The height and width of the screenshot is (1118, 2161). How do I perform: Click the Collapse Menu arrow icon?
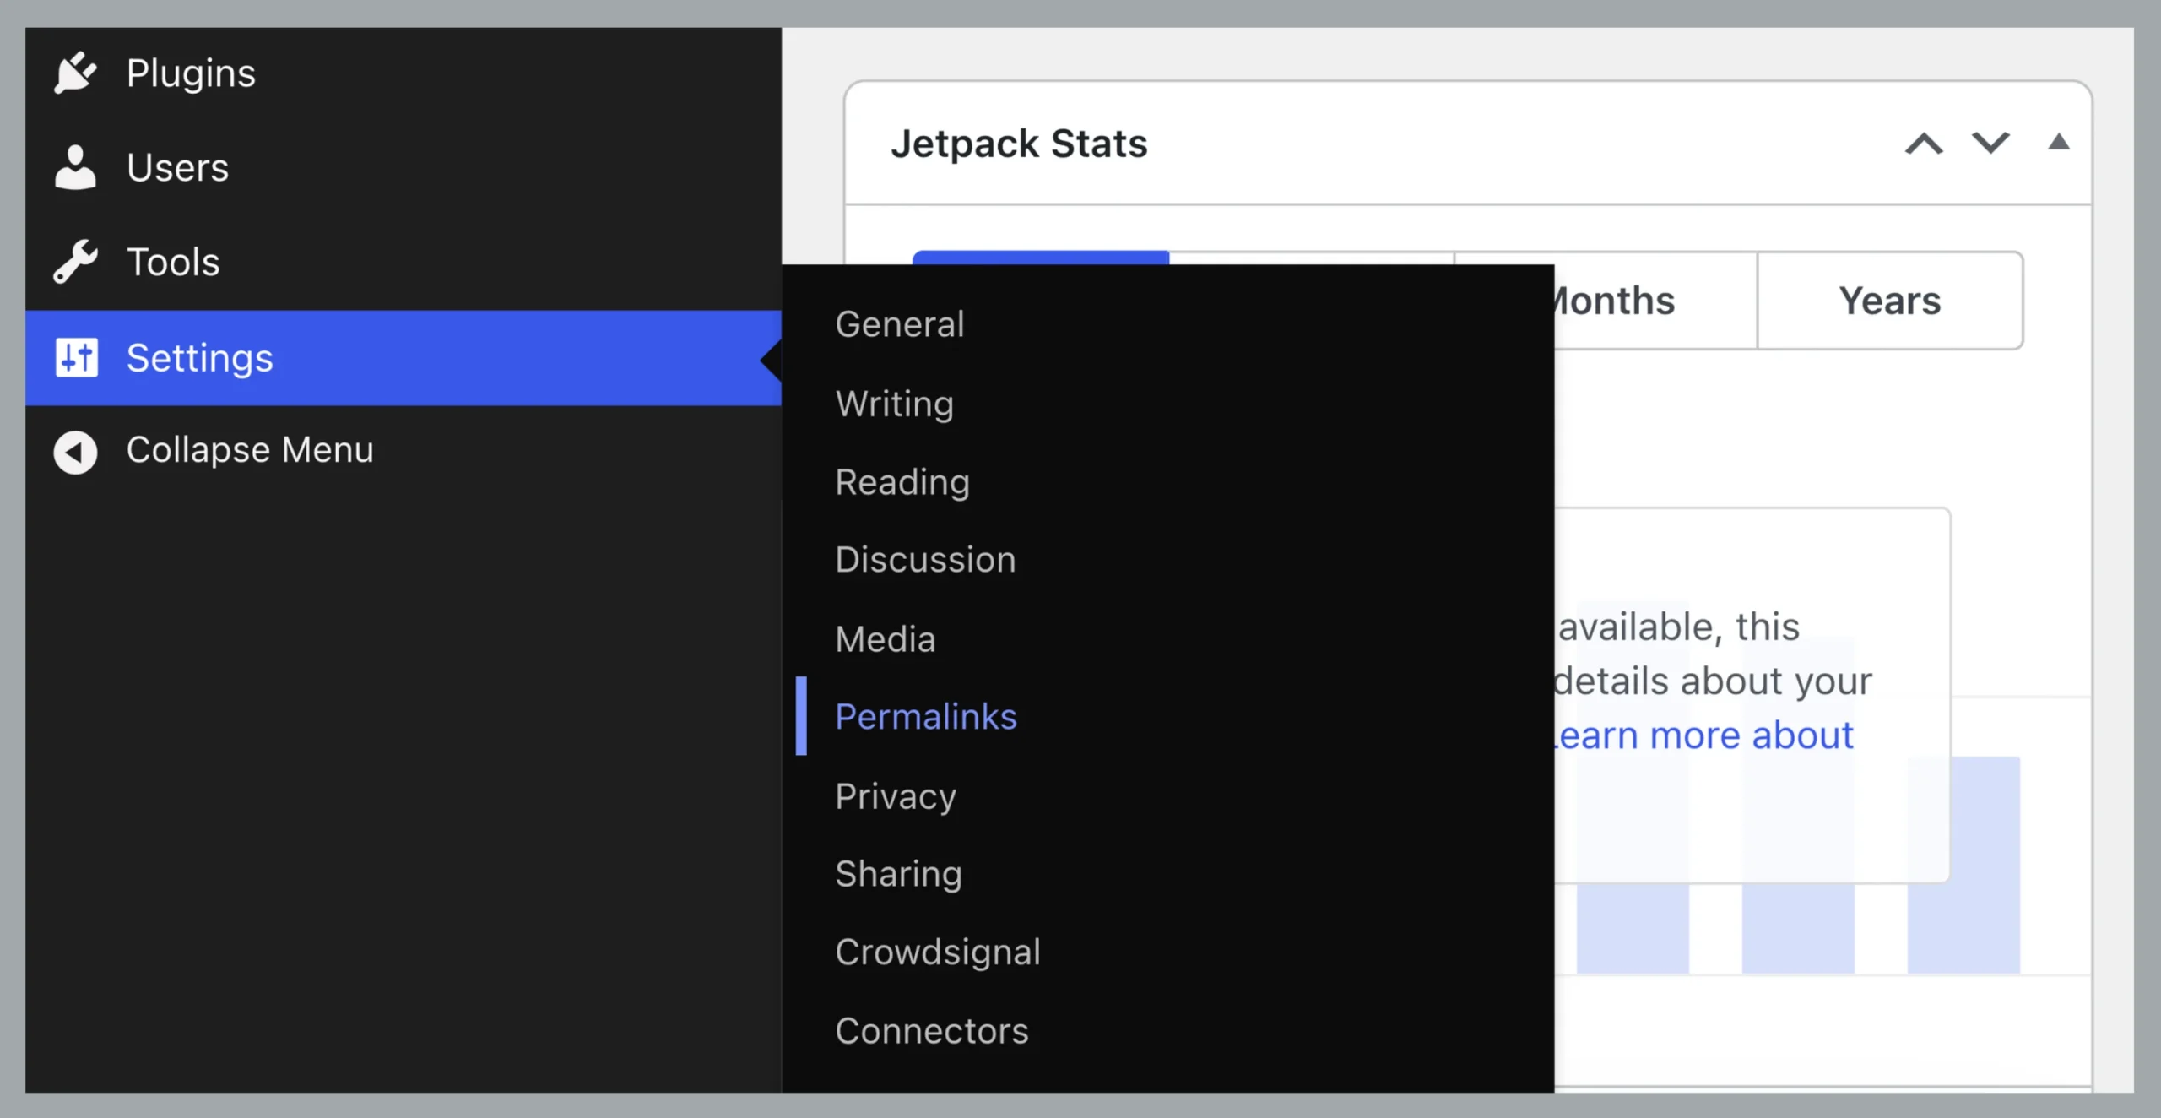pos(75,452)
